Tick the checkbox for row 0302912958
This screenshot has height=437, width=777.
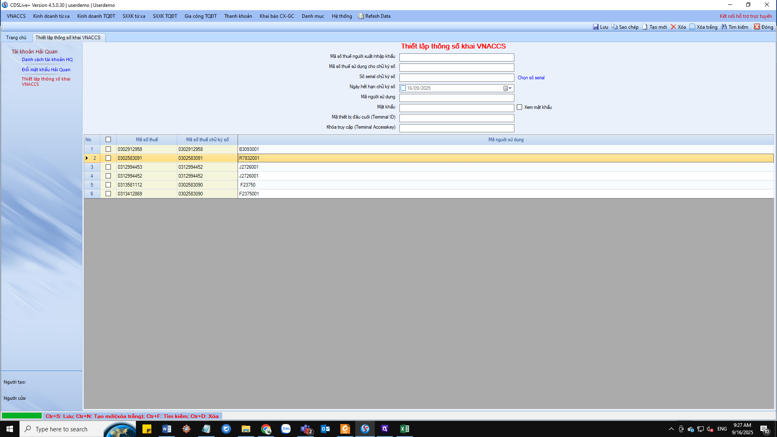[108, 149]
